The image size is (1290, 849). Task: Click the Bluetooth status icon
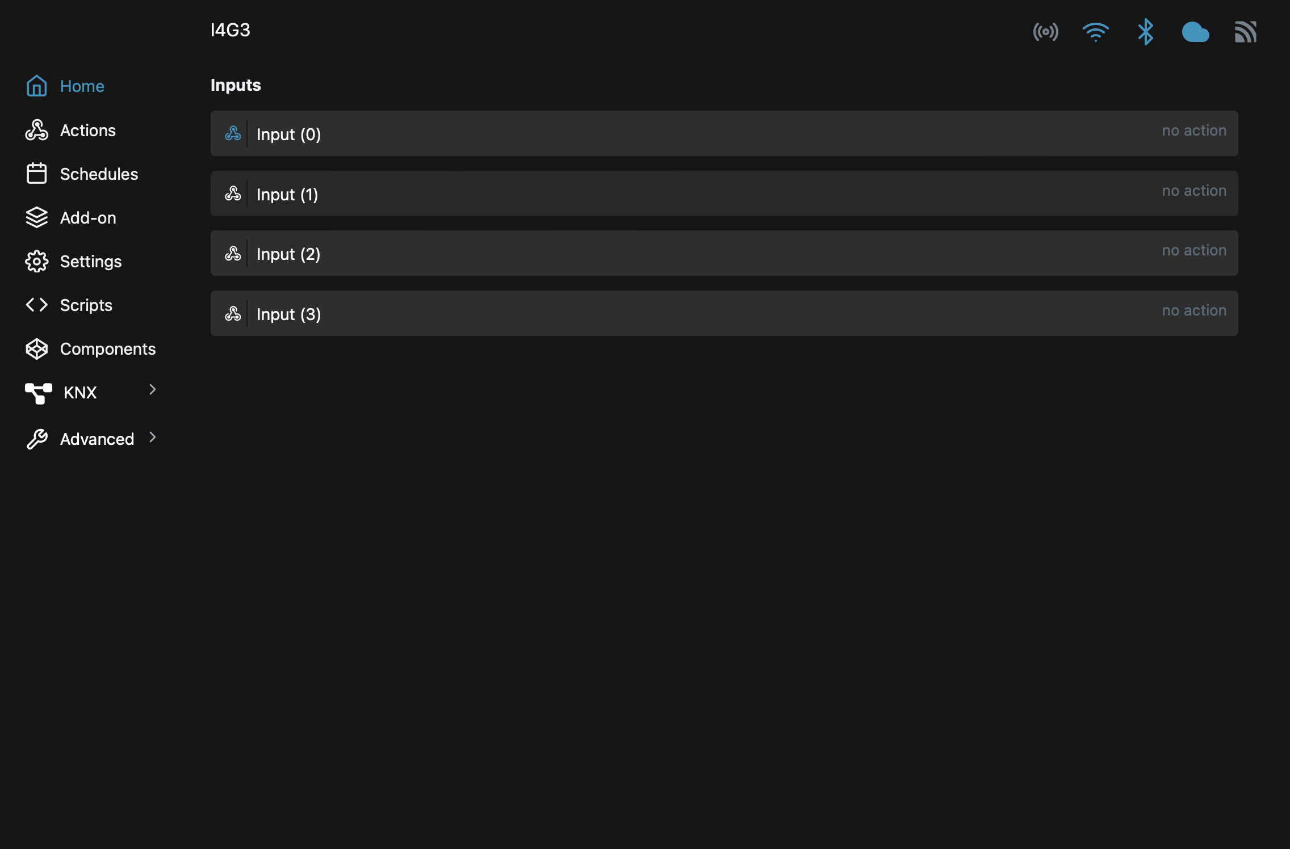click(1145, 32)
